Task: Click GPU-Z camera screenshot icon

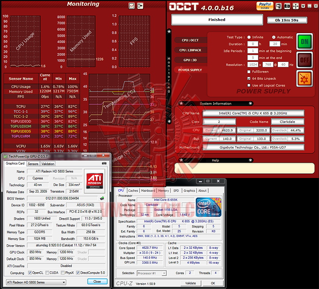Action: (x=104, y=163)
